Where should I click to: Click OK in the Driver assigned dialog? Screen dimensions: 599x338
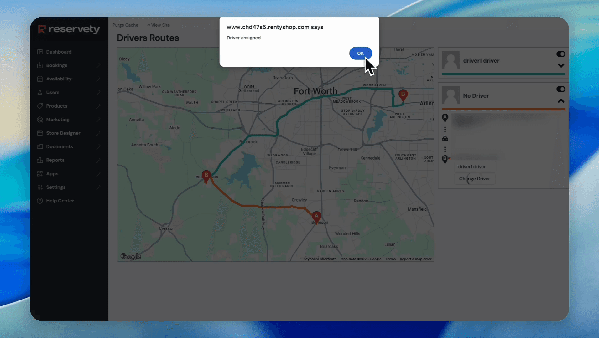(x=361, y=53)
